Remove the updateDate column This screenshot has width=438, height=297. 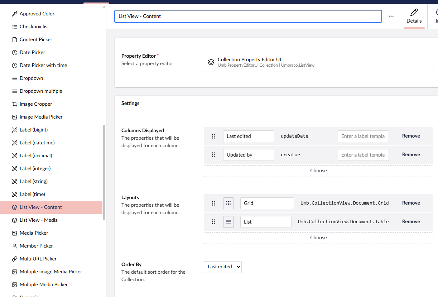(x=411, y=136)
